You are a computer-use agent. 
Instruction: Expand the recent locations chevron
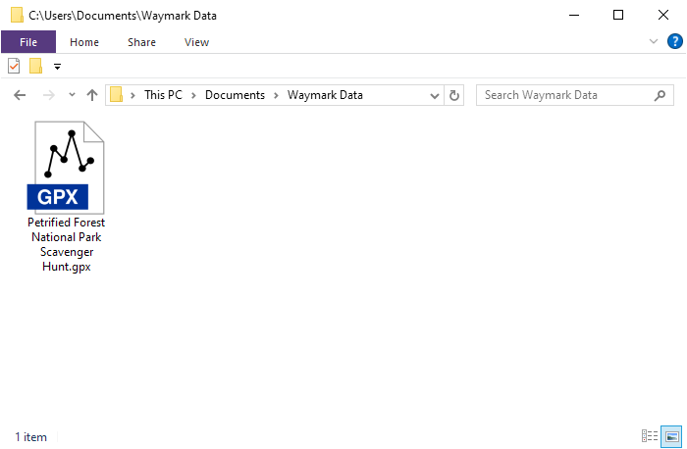pos(72,94)
